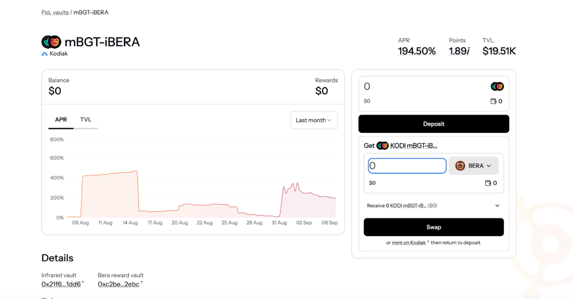Click the BERA bear token icon
573x299 pixels.
(460, 166)
